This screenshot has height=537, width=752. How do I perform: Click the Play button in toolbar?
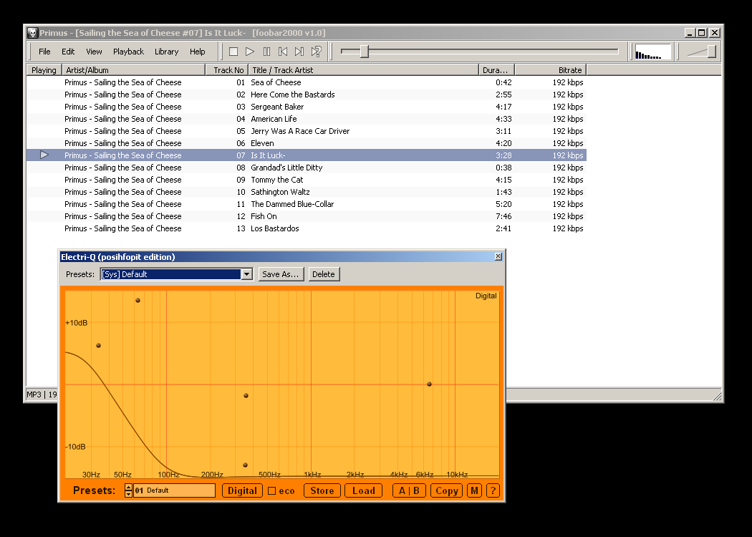(250, 52)
